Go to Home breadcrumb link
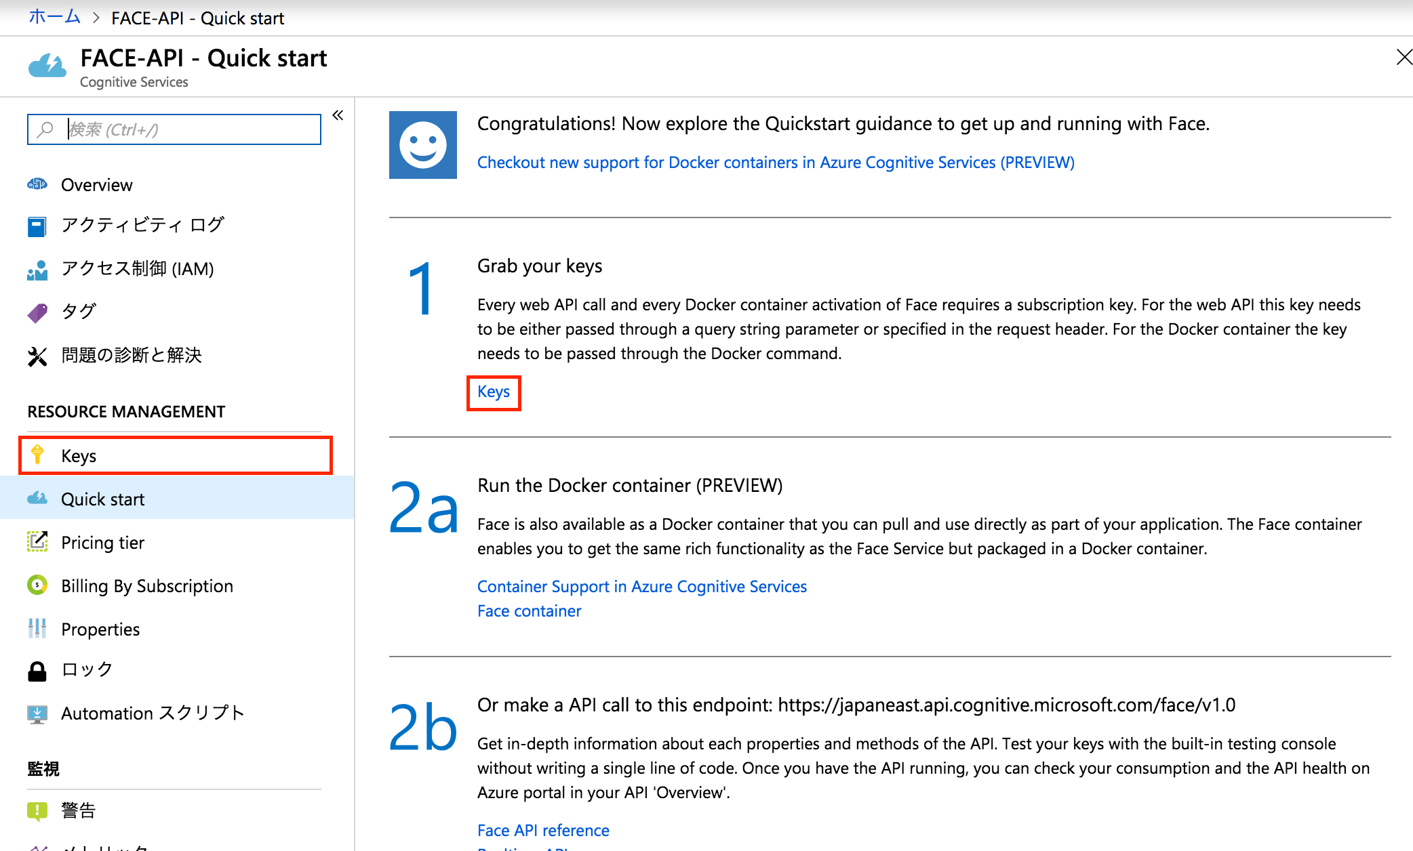 [x=54, y=17]
